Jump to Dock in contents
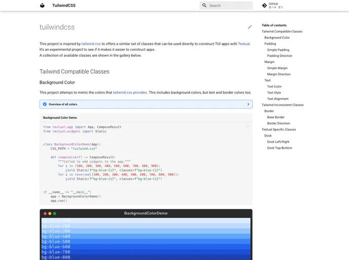 268,136
